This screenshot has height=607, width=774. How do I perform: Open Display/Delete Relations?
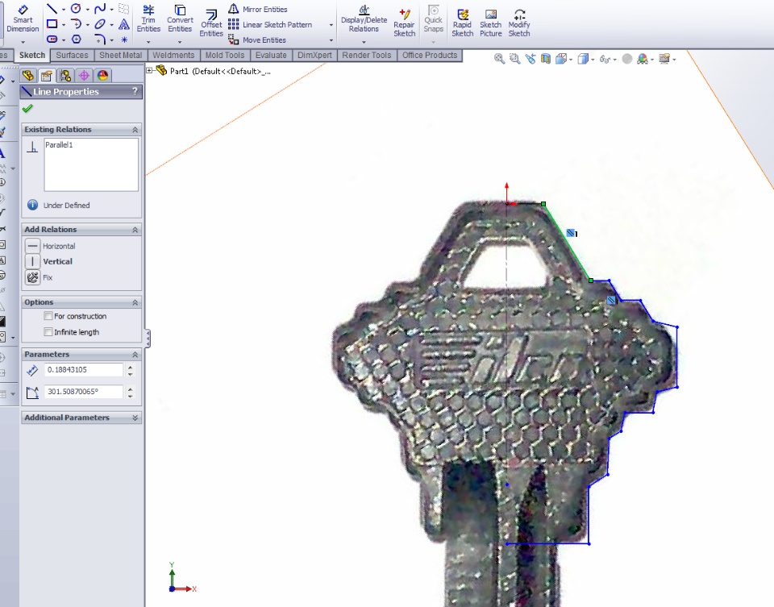pos(364,19)
